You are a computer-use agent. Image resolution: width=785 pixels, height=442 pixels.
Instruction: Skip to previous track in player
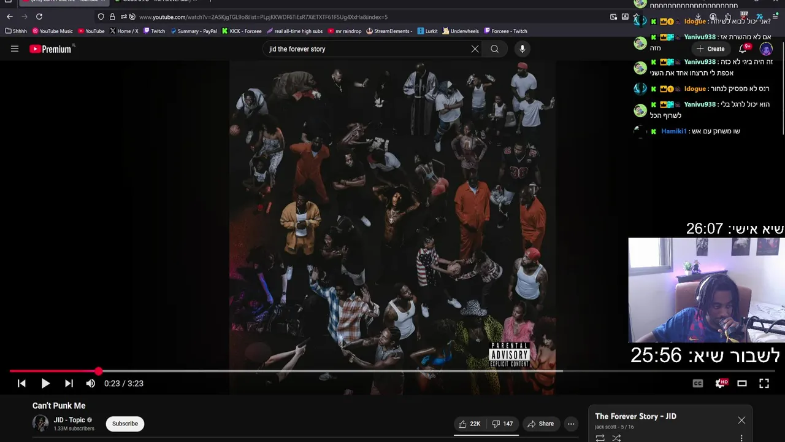click(x=21, y=383)
